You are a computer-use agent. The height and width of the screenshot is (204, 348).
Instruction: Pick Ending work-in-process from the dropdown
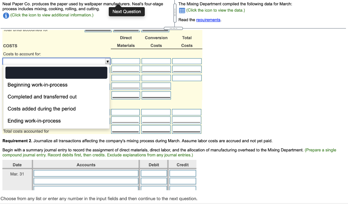tap(34, 120)
